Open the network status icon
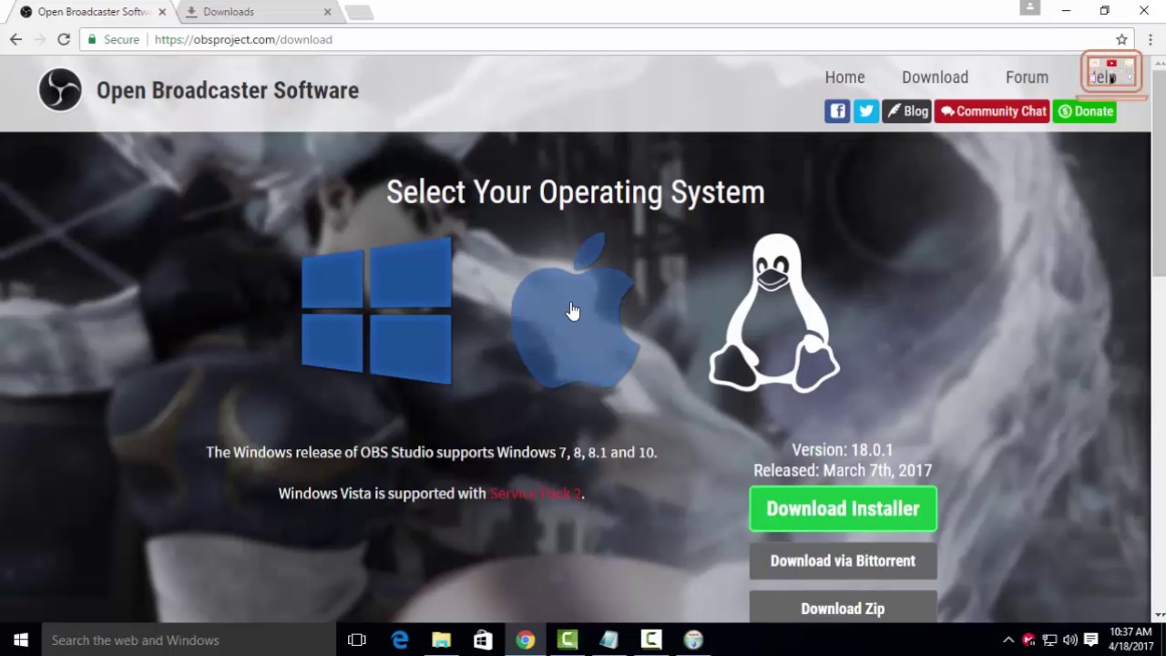The height and width of the screenshot is (656, 1166). [1049, 640]
